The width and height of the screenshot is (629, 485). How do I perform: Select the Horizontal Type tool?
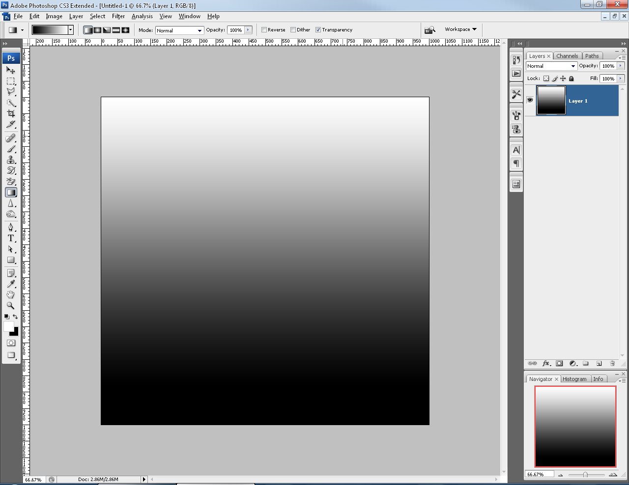pyautogui.click(x=11, y=238)
